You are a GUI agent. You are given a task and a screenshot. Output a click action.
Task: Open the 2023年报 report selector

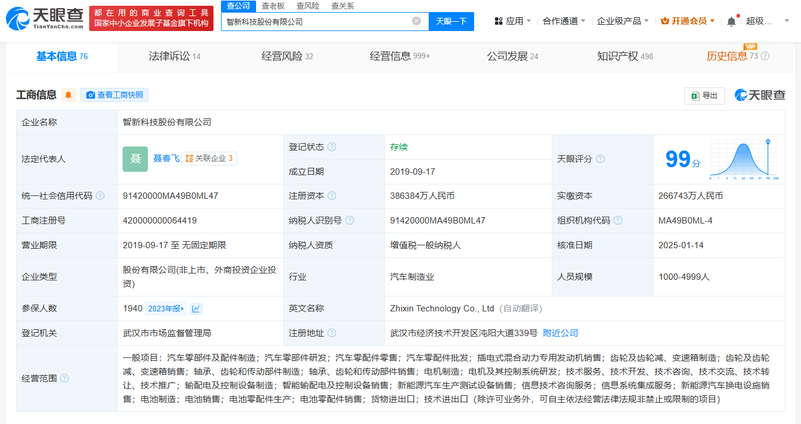tap(166, 309)
